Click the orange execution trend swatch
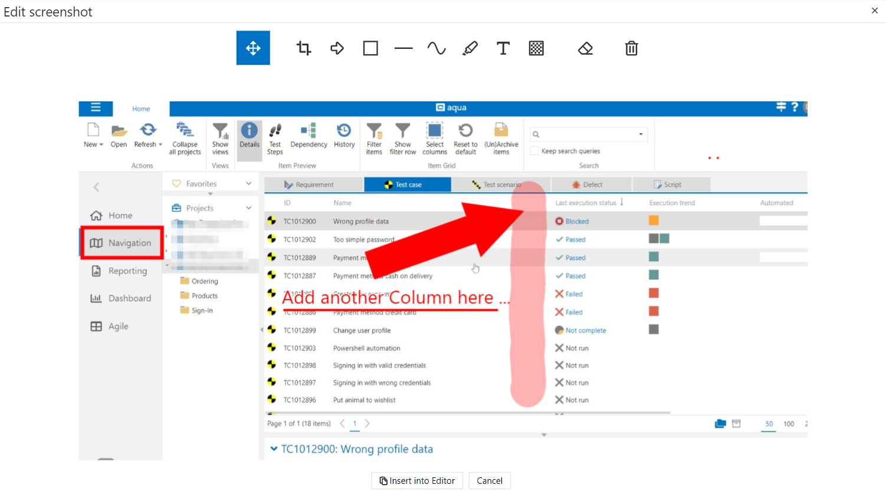This screenshot has height=495, width=886. [654, 220]
